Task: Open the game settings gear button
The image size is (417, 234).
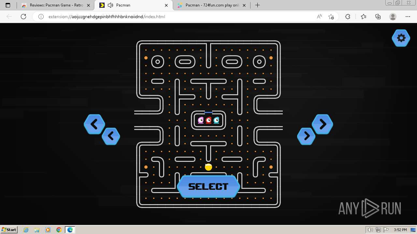Action: pyautogui.click(x=401, y=38)
